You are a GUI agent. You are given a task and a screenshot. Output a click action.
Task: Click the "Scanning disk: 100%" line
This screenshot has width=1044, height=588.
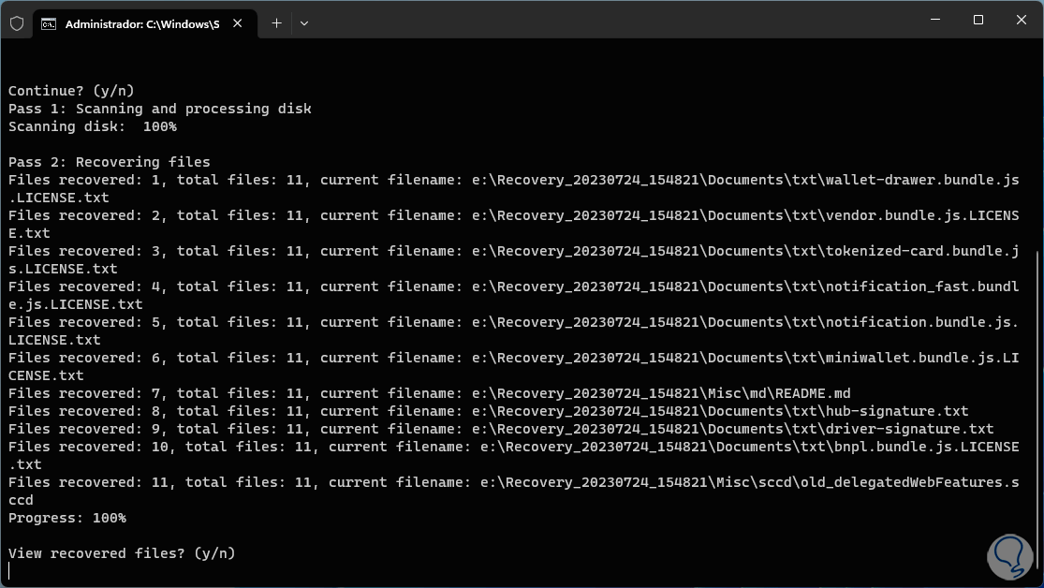click(x=92, y=126)
